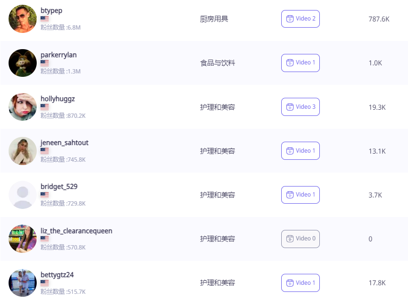
Task: Click the US flag under hollyhuggz
Action: [44, 107]
